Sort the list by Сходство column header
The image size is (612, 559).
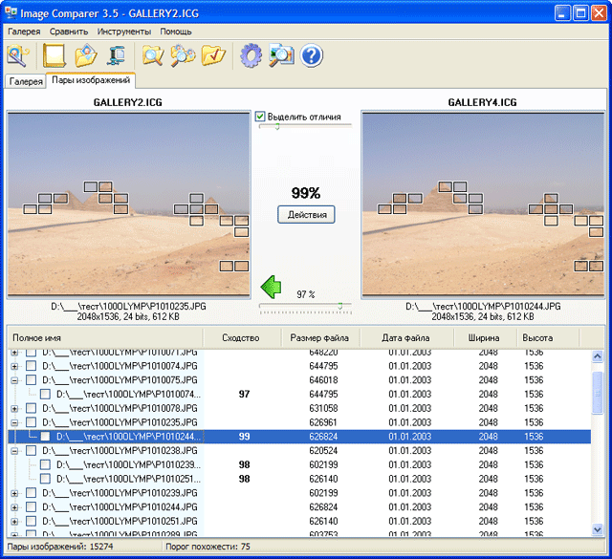(240, 337)
